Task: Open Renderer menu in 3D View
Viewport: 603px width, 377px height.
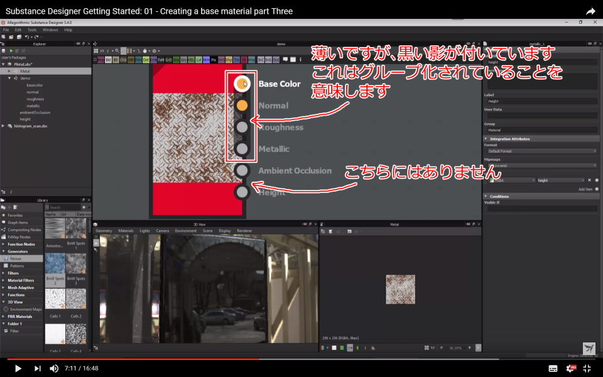Action: [x=244, y=231]
